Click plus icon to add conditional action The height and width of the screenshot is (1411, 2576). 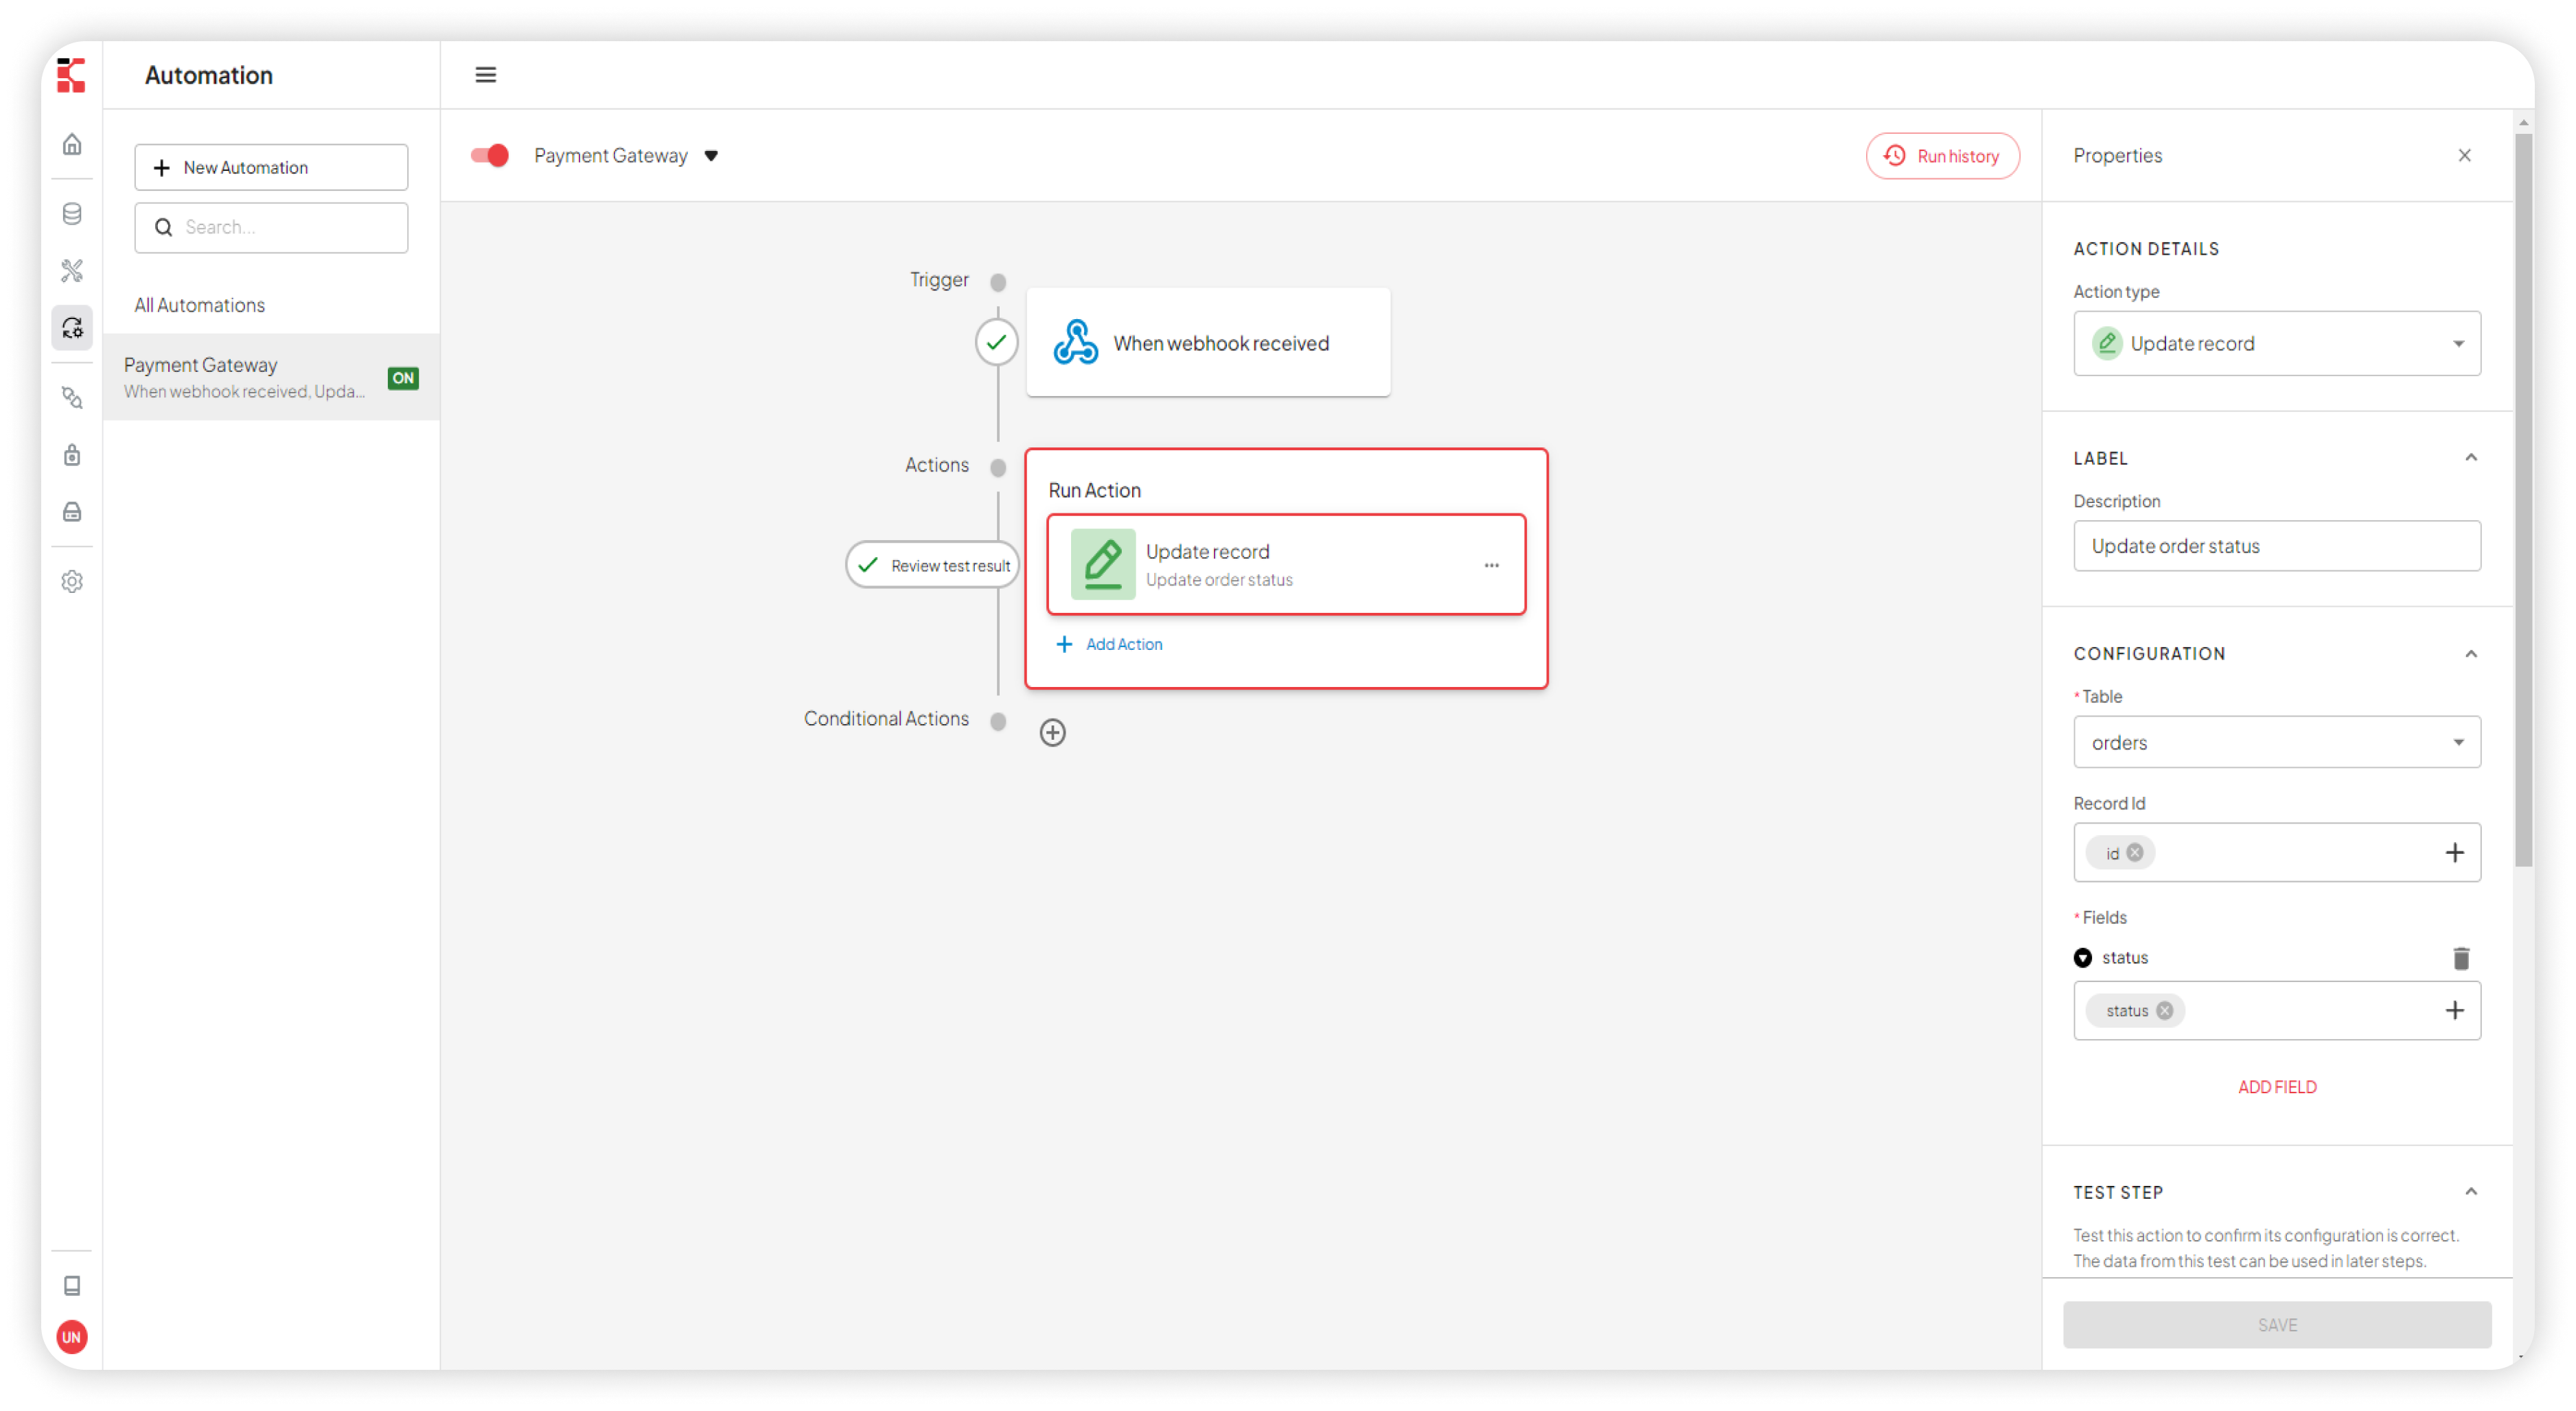pos(1052,732)
